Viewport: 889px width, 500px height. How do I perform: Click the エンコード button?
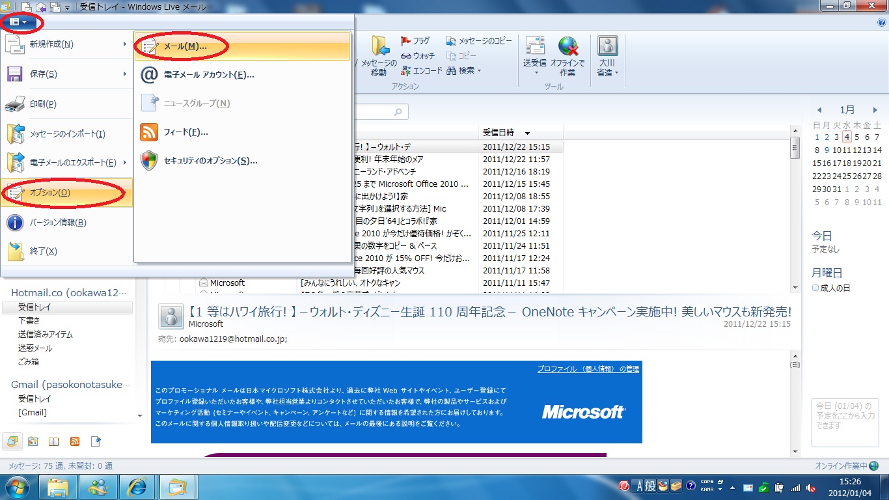coord(421,71)
